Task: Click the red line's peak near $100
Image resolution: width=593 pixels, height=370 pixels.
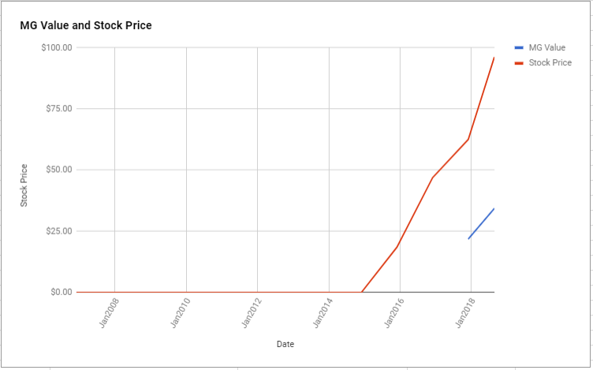Action: [x=494, y=58]
